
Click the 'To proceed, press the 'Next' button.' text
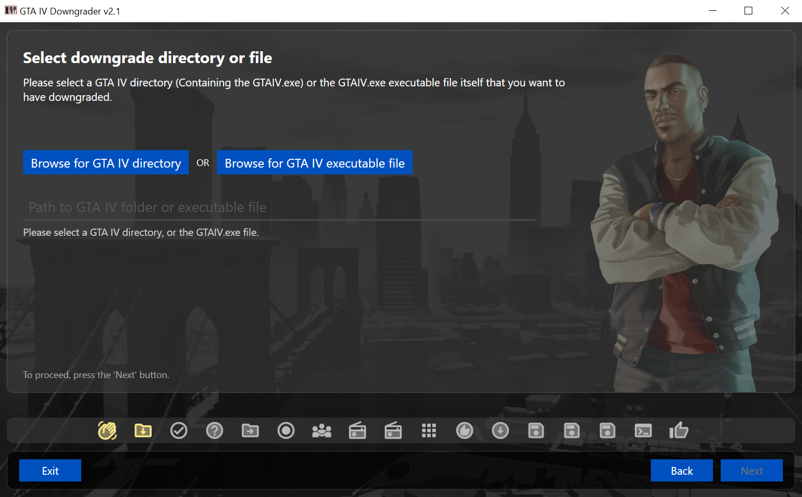tap(96, 375)
